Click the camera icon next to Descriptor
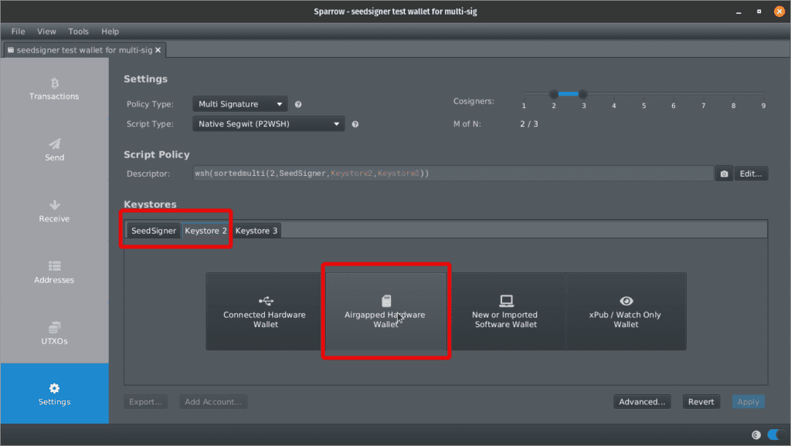 pos(724,174)
